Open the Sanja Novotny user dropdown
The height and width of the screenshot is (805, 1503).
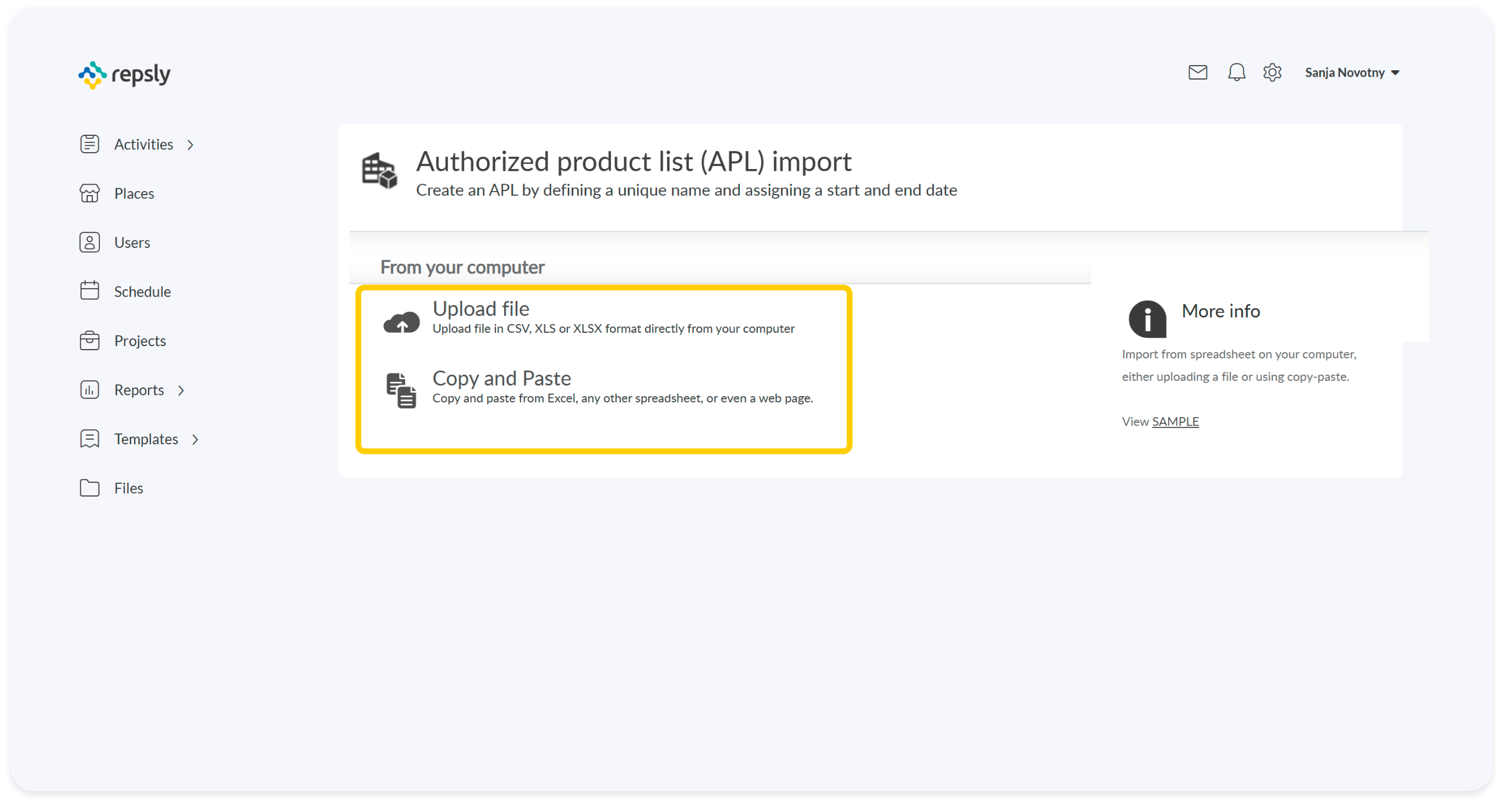point(1351,73)
